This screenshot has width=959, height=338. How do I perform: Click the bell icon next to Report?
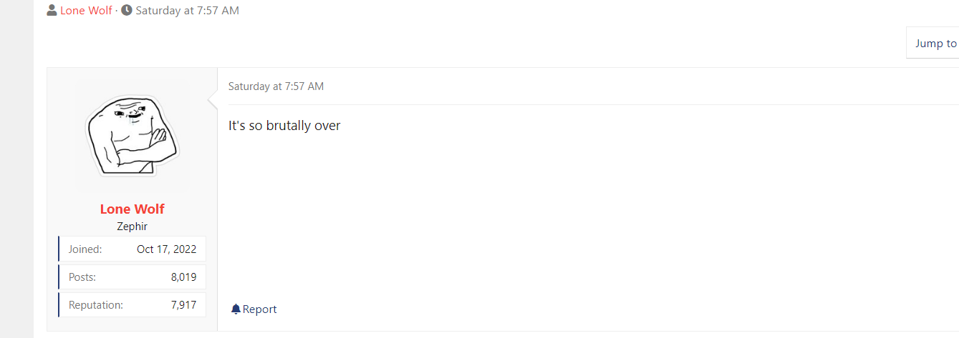(x=236, y=309)
